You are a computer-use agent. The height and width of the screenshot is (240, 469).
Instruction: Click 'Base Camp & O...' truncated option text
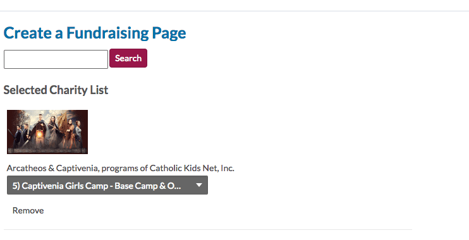click(148, 186)
